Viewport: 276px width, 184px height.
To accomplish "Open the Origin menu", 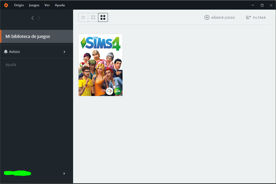I will 19,5.
